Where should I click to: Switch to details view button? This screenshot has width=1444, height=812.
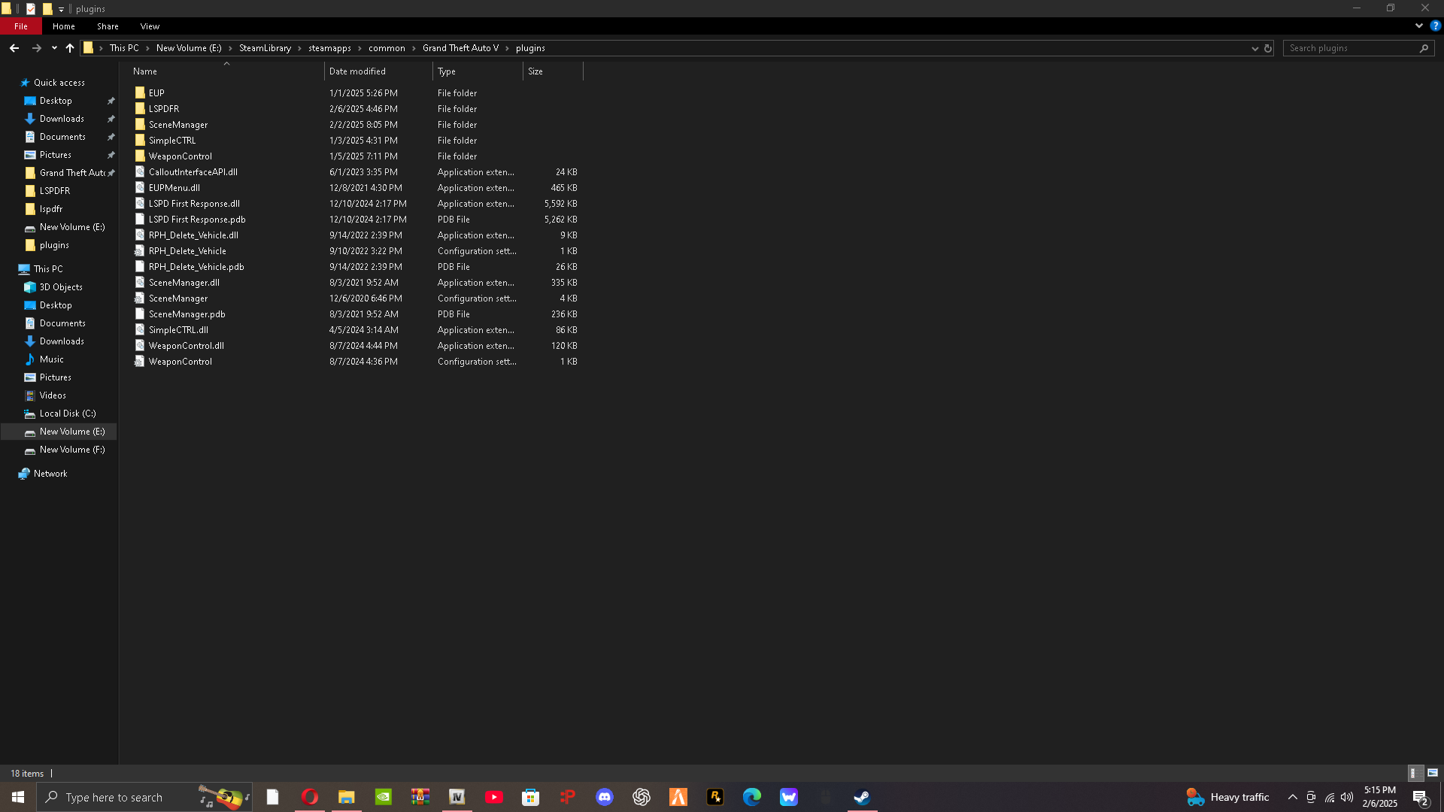[x=1414, y=773]
